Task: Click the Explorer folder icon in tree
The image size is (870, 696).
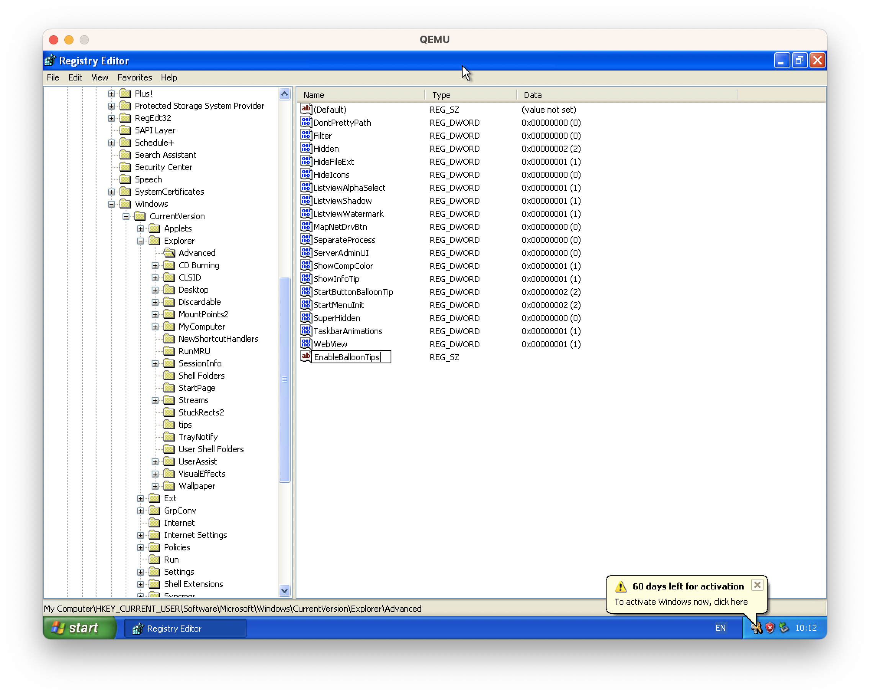Action: click(x=155, y=241)
